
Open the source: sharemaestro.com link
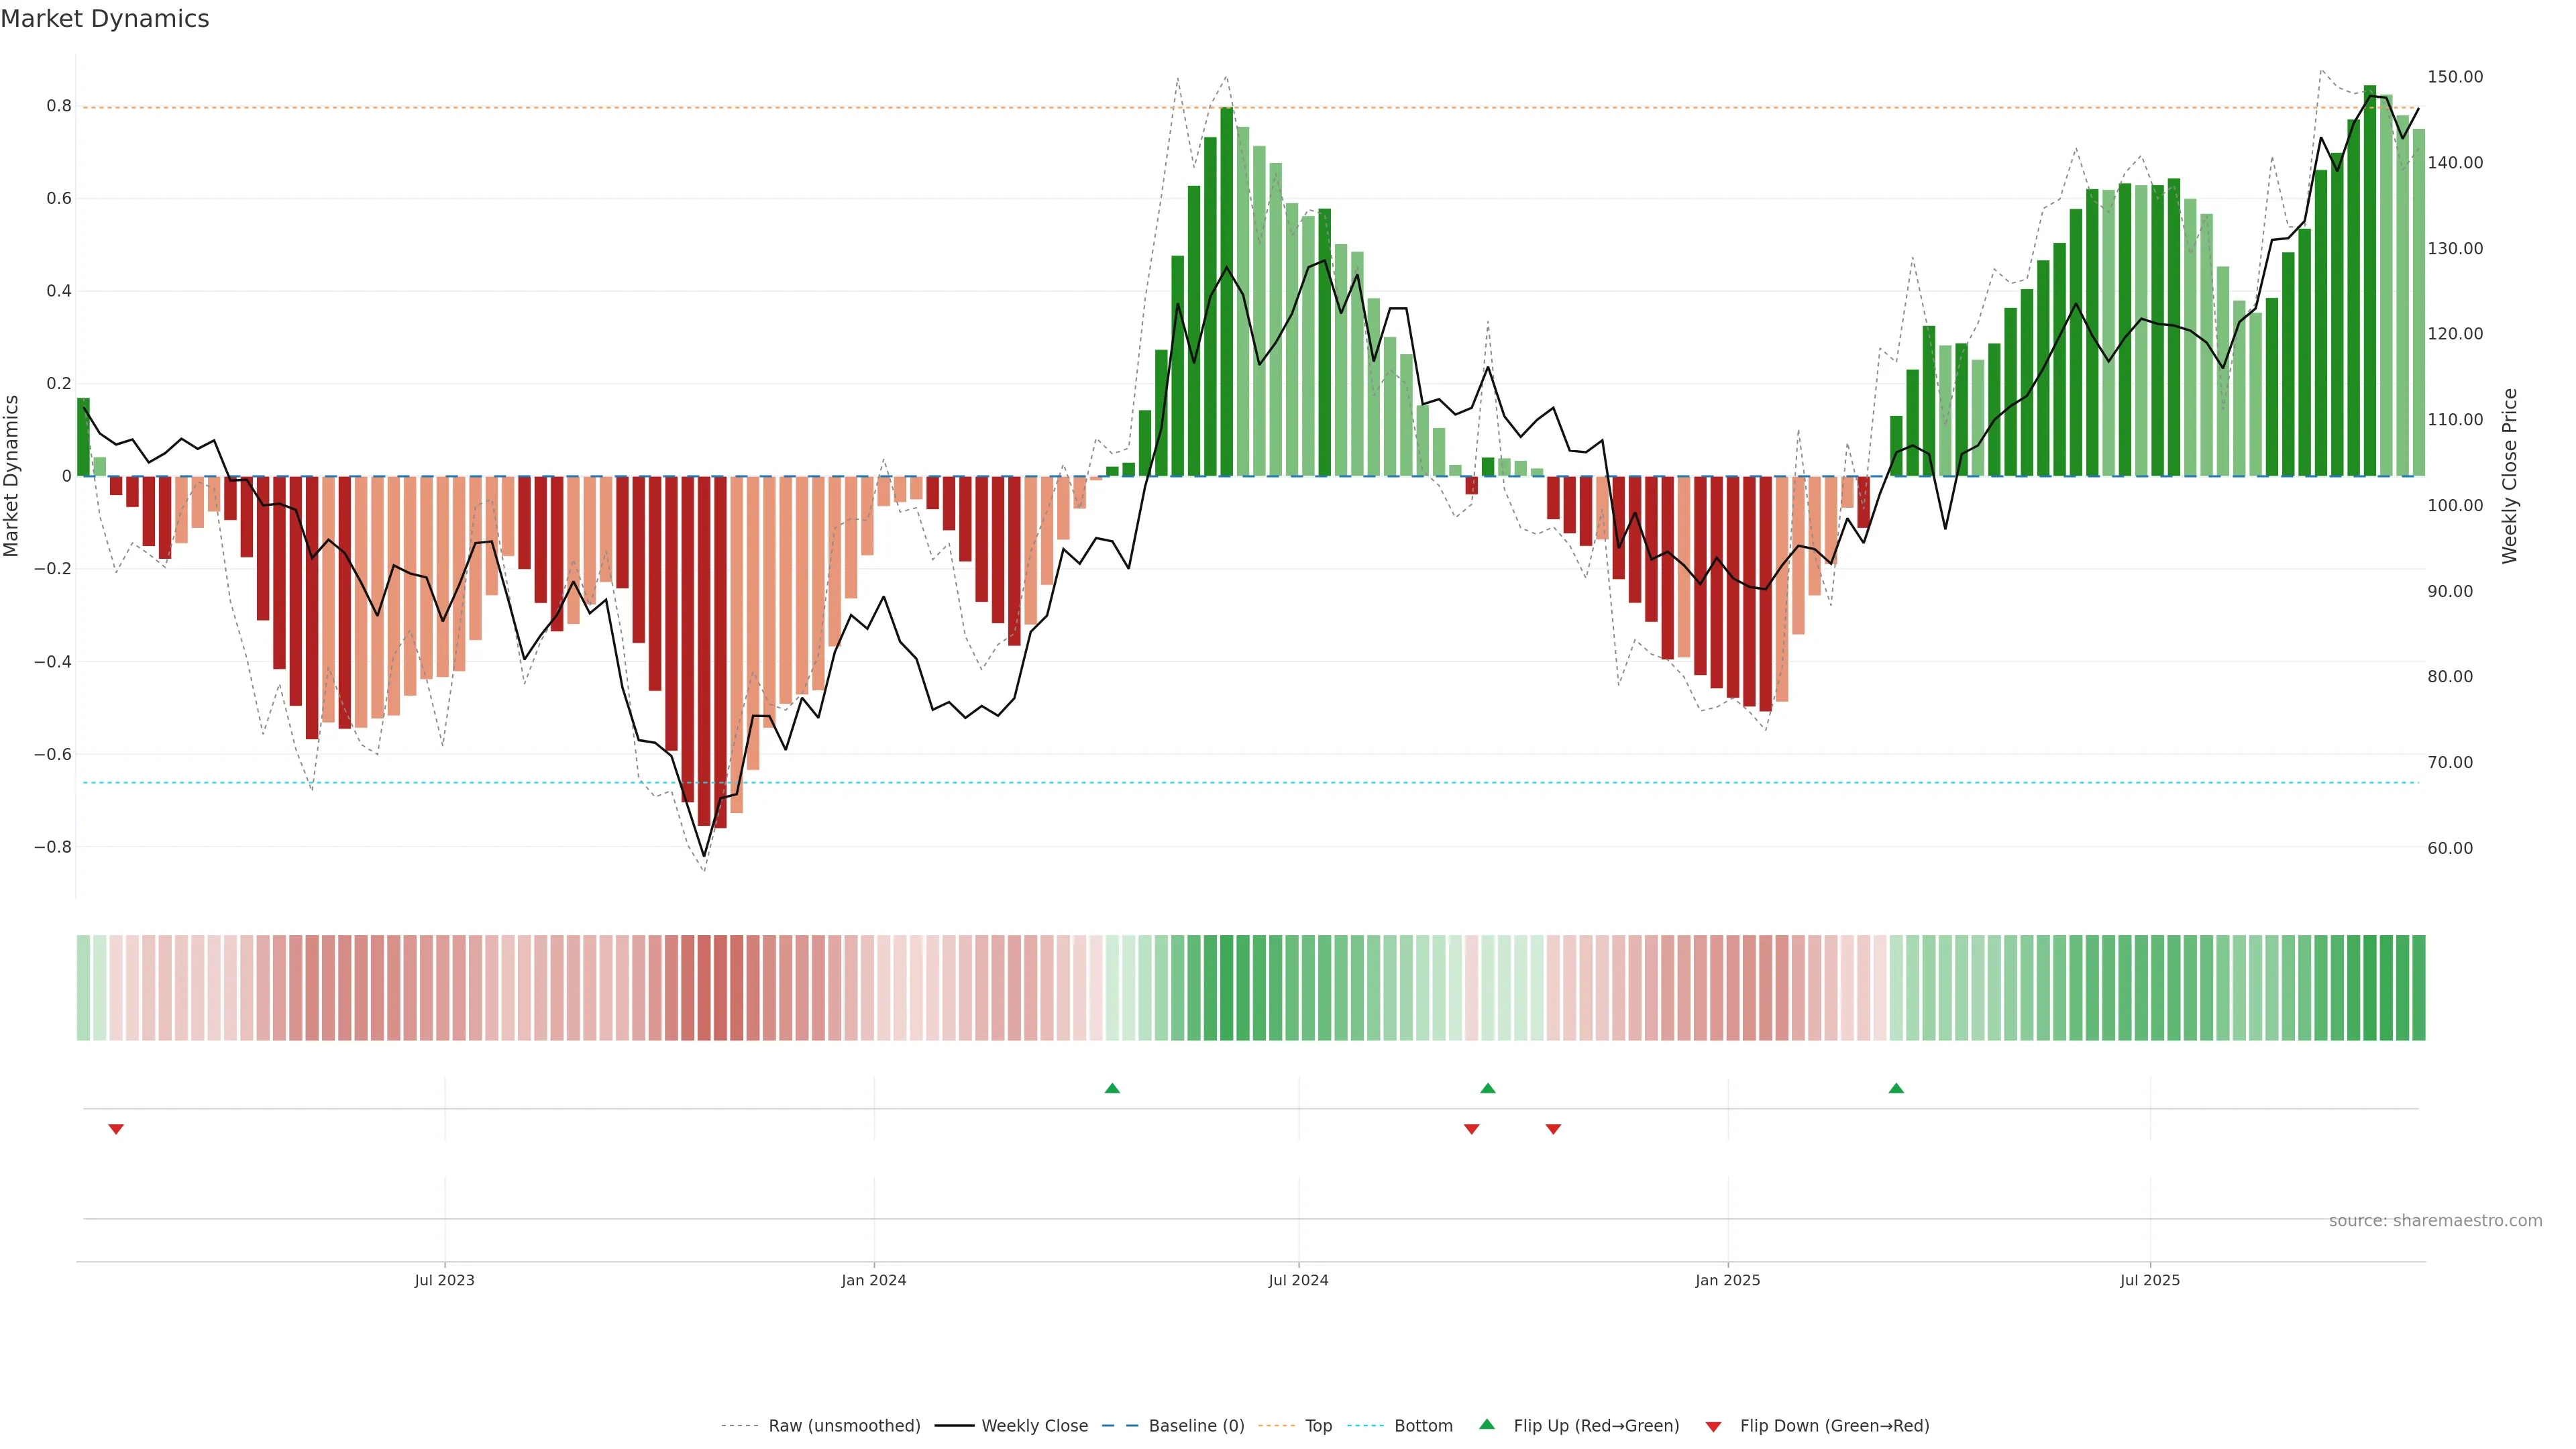coord(2435,1221)
